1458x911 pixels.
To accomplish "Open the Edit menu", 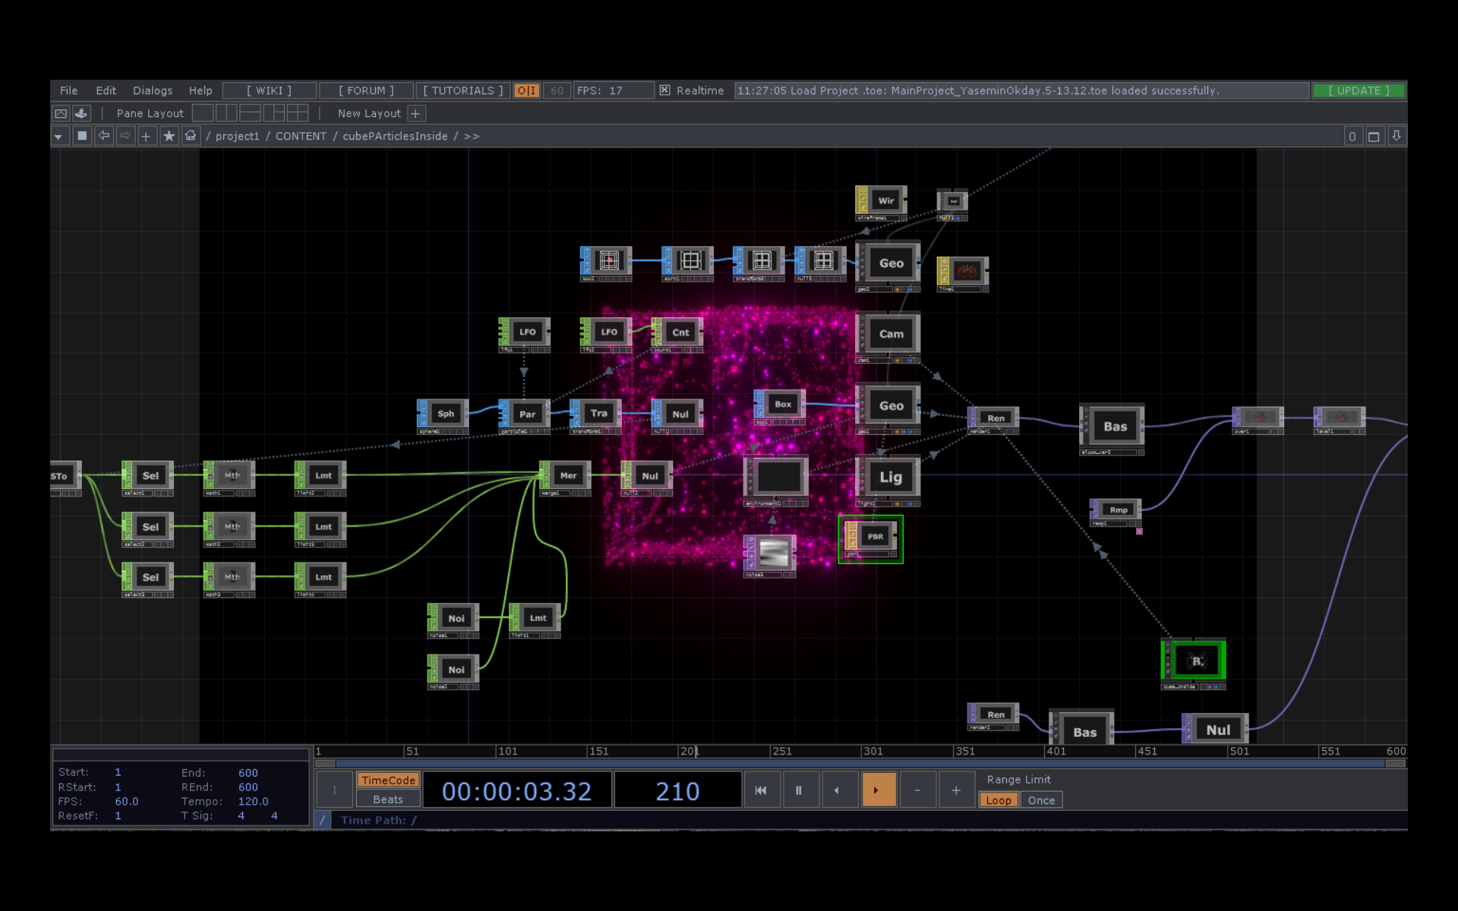I will [x=106, y=90].
